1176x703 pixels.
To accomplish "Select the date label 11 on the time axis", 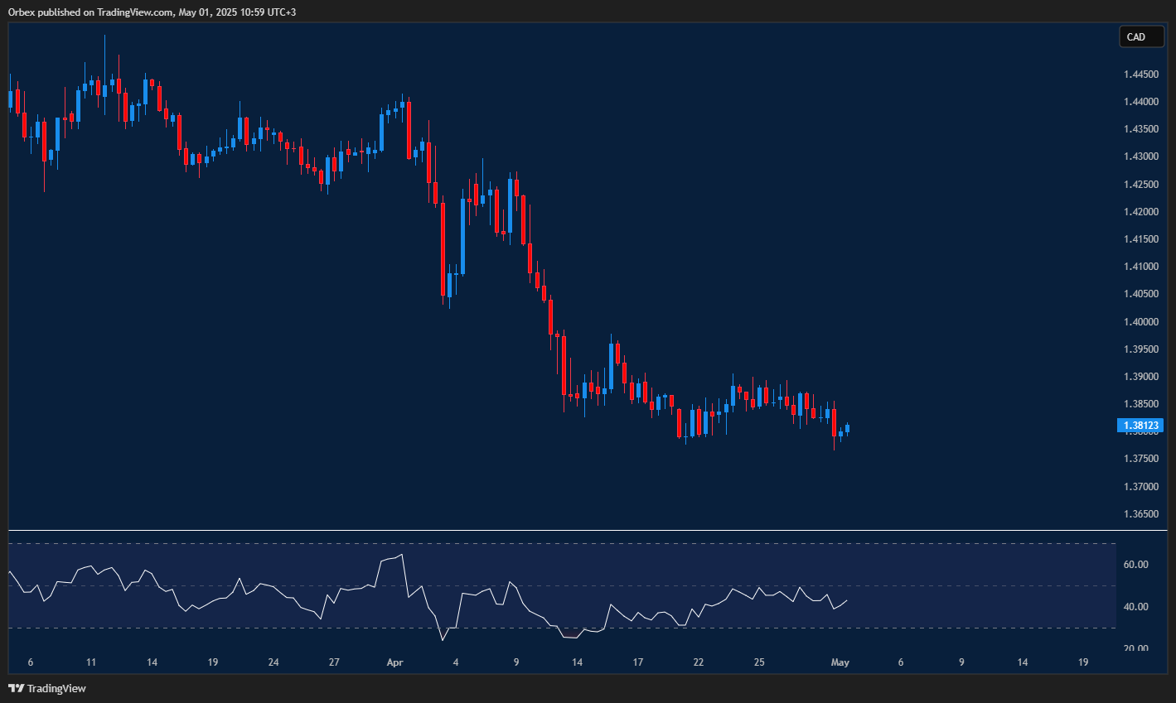I will (x=91, y=662).
